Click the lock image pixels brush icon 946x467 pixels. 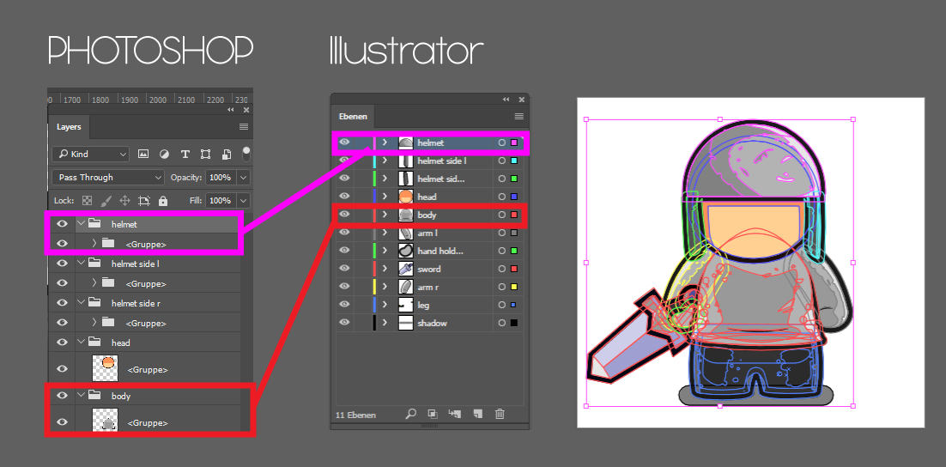click(x=106, y=200)
